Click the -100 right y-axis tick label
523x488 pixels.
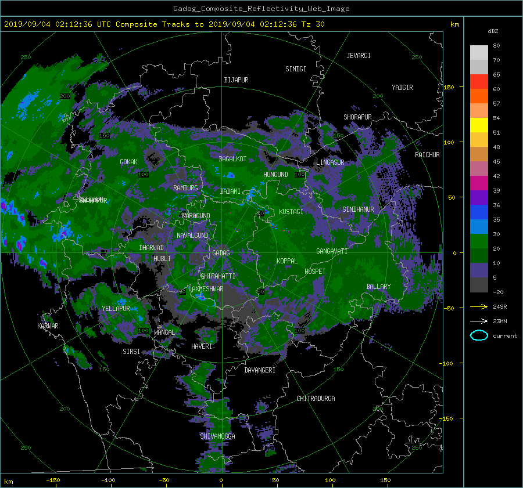[x=447, y=363]
